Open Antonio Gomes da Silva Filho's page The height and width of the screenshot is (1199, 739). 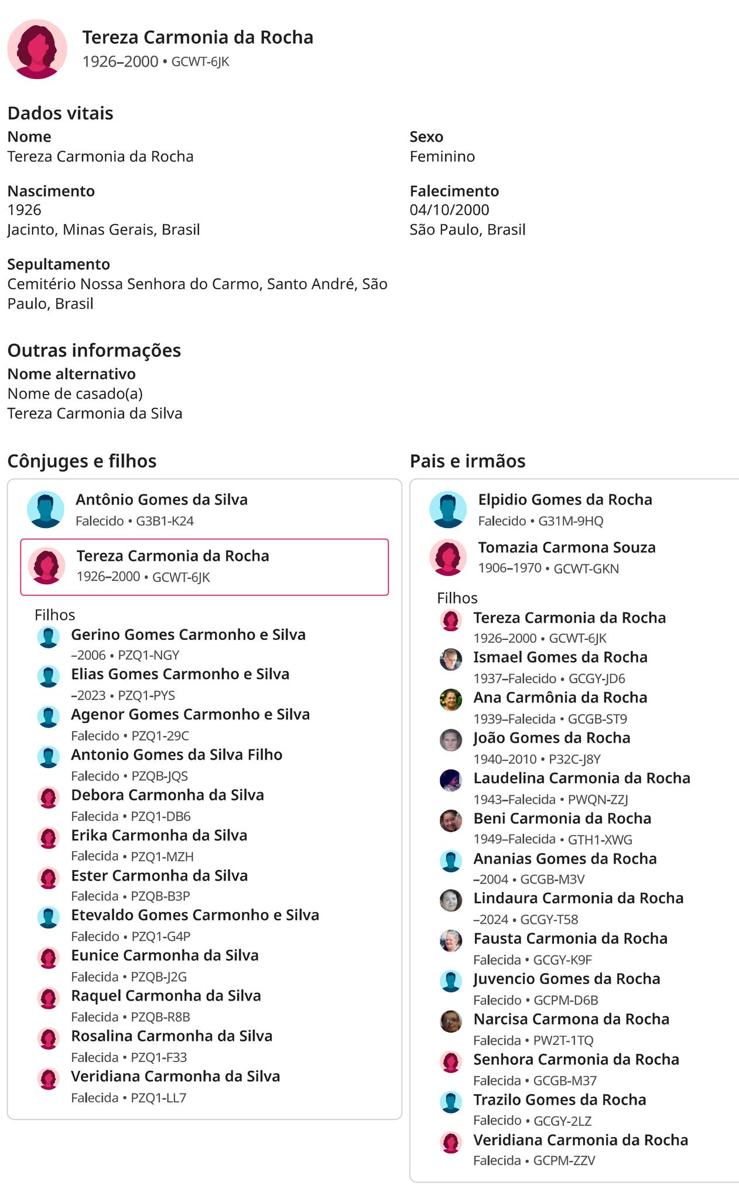(x=176, y=755)
